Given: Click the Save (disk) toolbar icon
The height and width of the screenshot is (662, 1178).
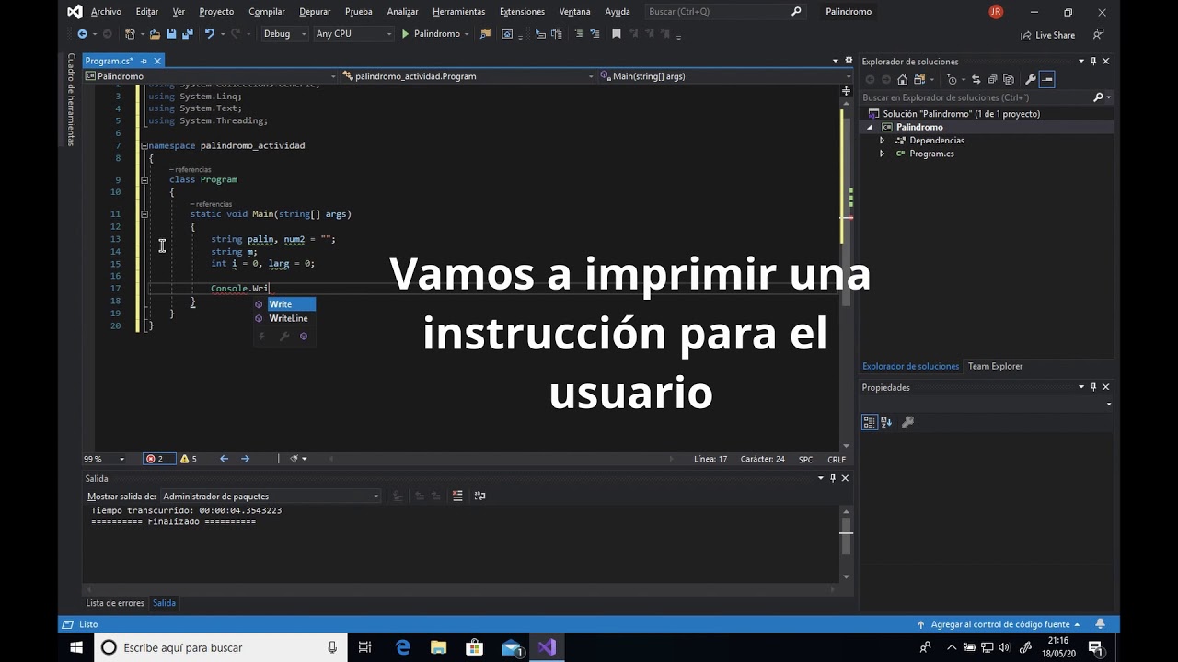Looking at the screenshot, I should [171, 34].
